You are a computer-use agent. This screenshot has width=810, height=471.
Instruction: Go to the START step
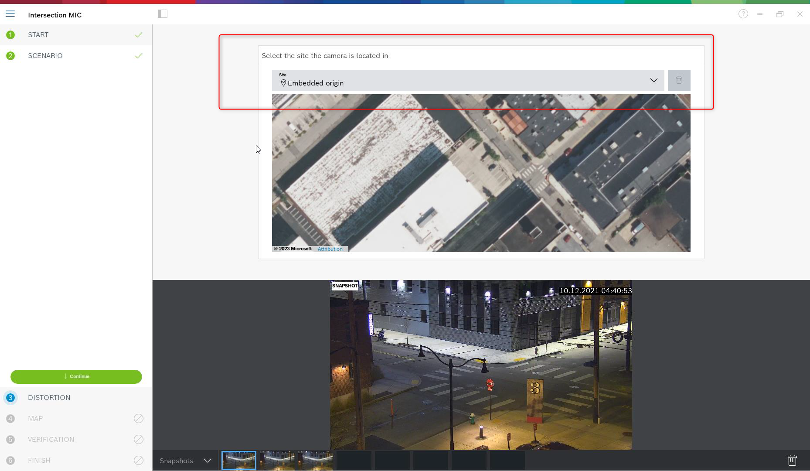point(38,35)
